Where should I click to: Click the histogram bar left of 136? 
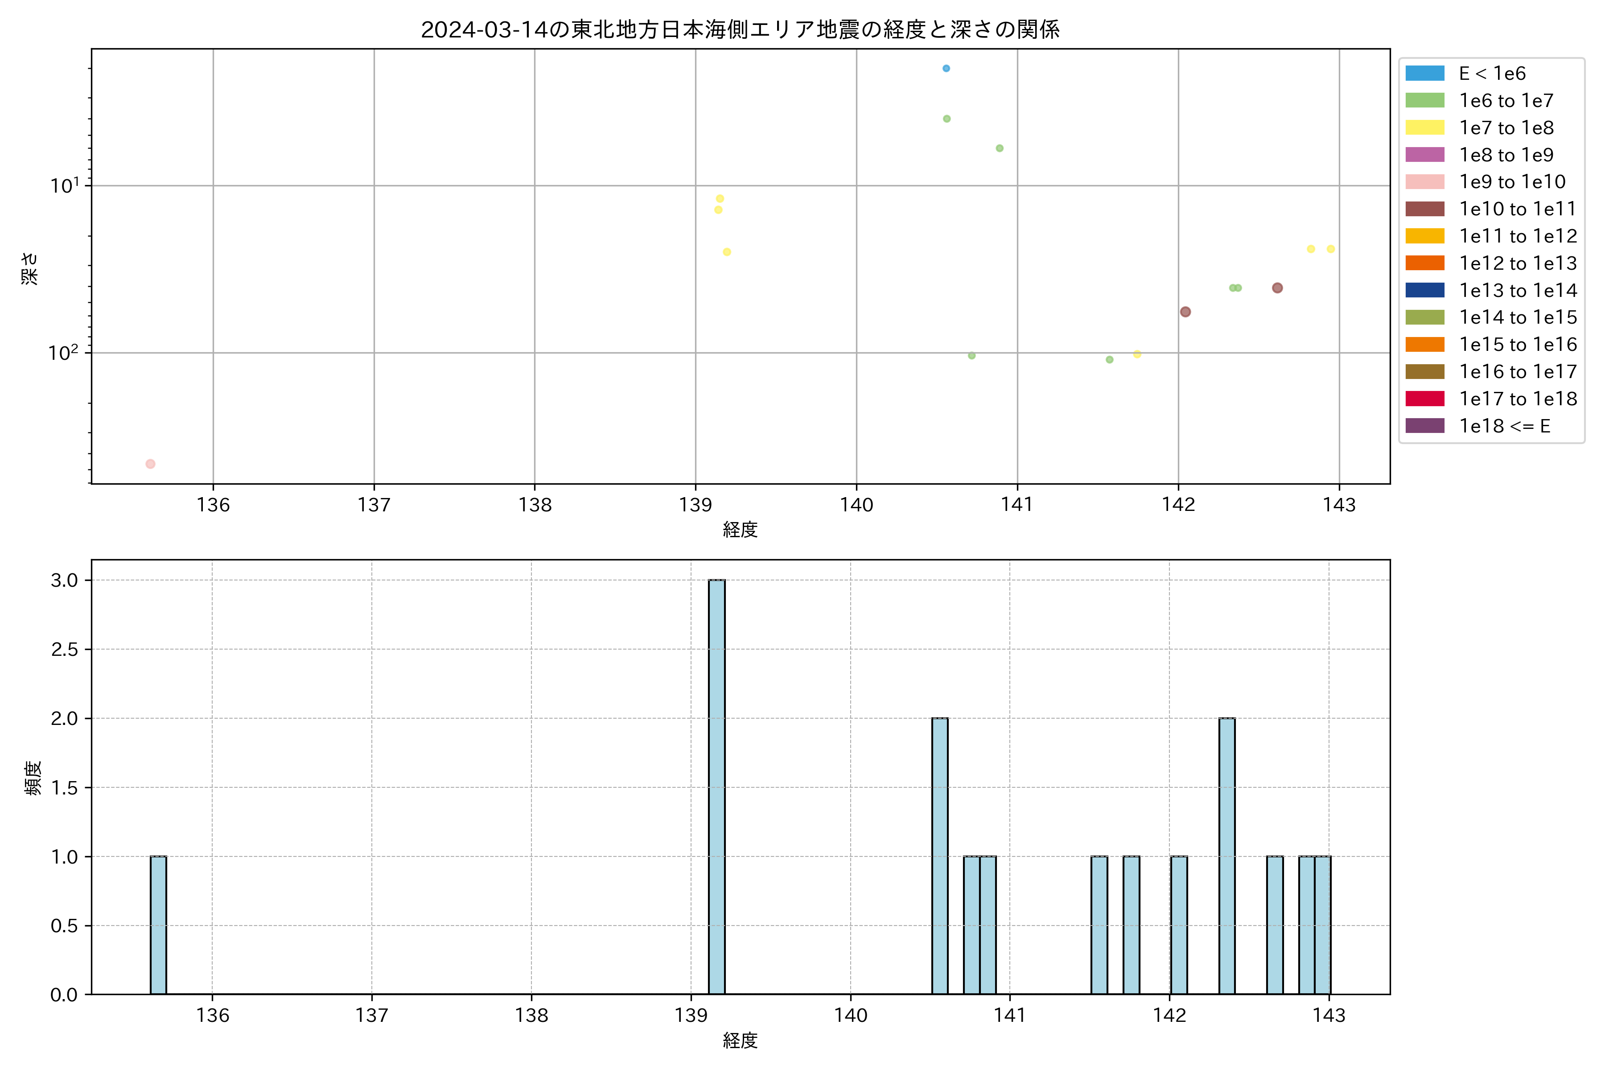coord(158,925)
